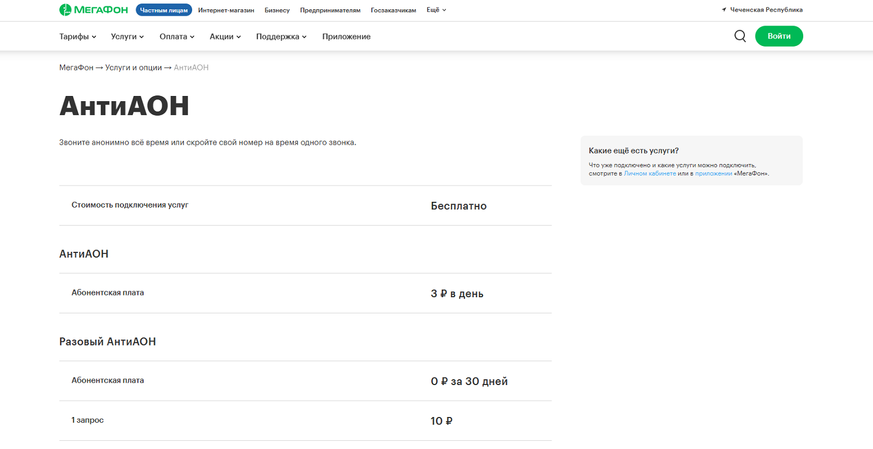Expand the Ещё dropdown
The height and width of the screenshot is (449, 873).
436,10
